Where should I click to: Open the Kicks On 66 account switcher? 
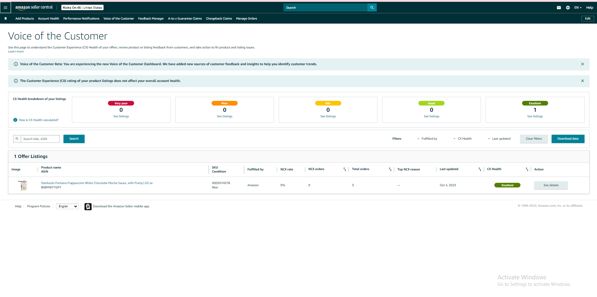(82, 7)
